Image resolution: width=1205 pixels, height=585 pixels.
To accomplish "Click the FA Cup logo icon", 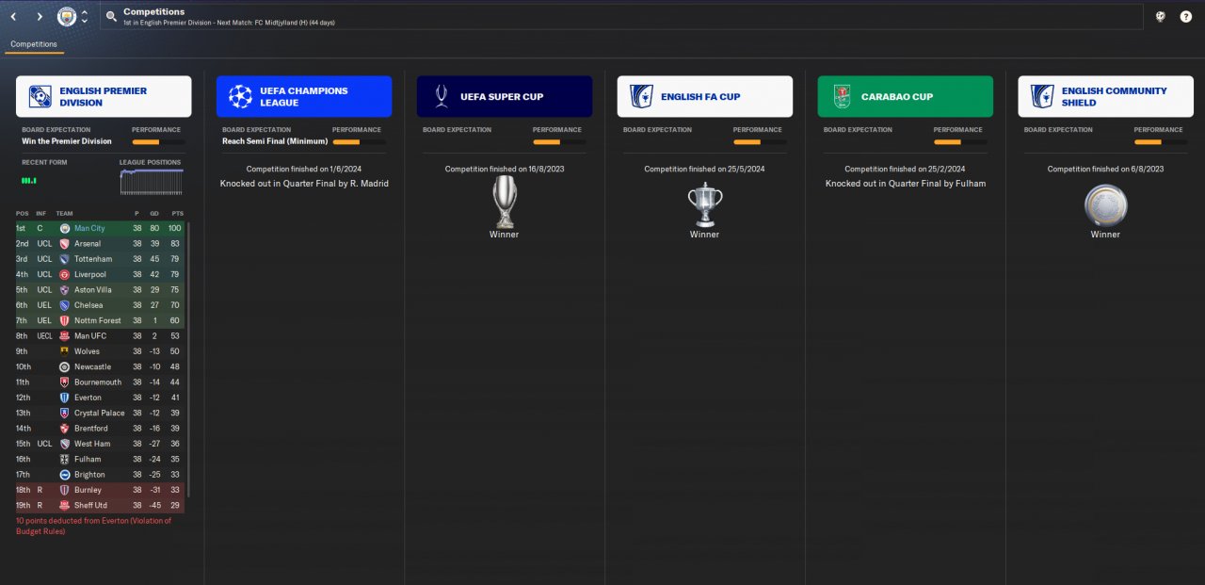I will click(642, 96).
